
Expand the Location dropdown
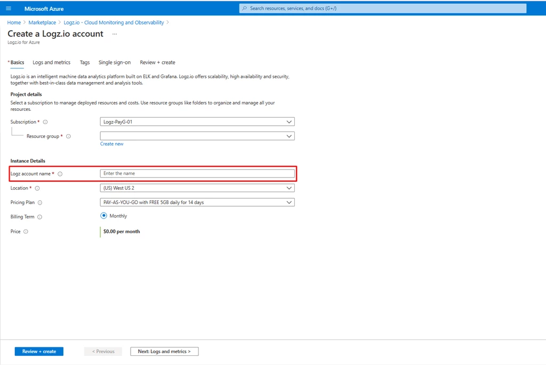[197, 188]
